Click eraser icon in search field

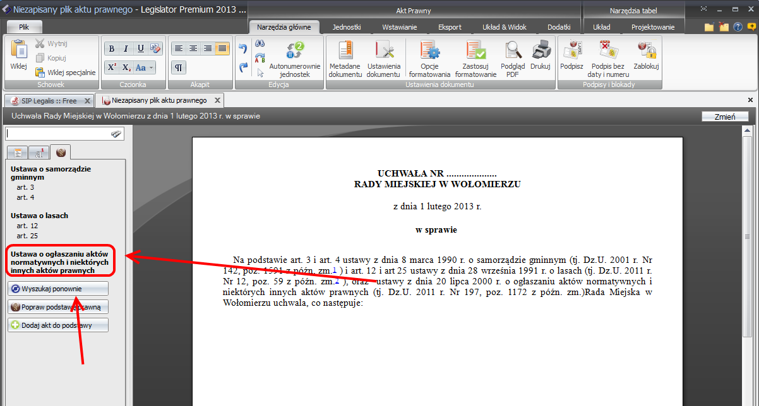pos(116,134)
